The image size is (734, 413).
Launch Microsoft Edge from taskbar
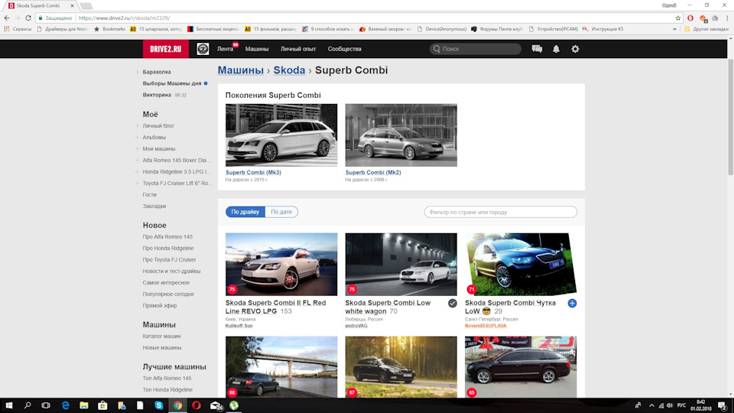pyautogui.click(x=65, y=405)
